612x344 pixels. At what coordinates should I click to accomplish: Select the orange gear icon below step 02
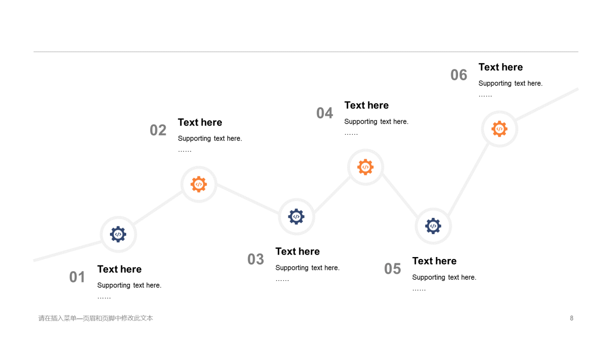[x=199, y=184]
